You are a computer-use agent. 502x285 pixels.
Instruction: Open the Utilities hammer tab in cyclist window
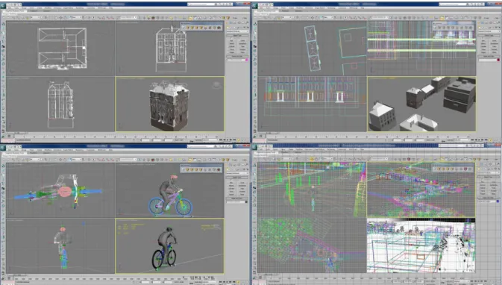(247, 165)
